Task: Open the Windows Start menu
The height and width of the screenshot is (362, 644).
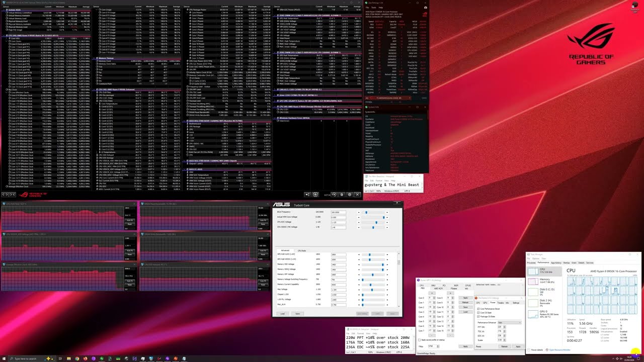Action: pyautogui.click(x=4, y=358)
